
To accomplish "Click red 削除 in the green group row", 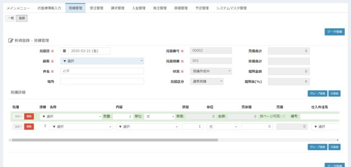I will pos(29,116).
